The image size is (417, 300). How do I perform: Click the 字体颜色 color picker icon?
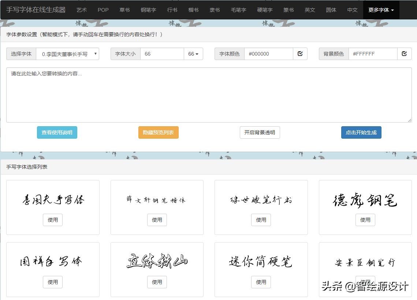pos(300,53)
